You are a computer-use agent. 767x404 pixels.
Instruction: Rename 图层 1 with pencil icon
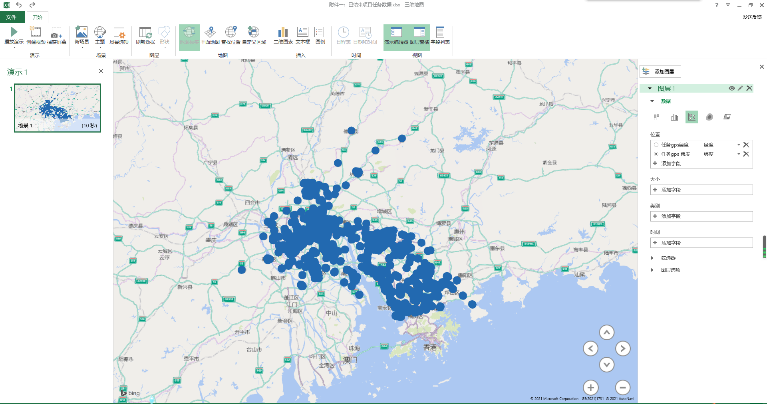[x=740, y=88]
